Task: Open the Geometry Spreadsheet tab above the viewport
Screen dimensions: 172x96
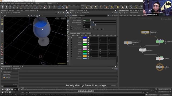Action: (x=30, y=10)
